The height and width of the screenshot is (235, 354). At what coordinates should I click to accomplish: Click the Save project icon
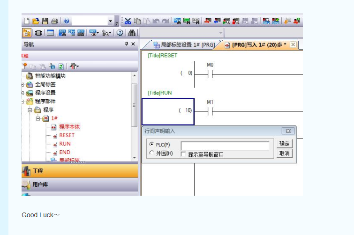tap(45, 21)
